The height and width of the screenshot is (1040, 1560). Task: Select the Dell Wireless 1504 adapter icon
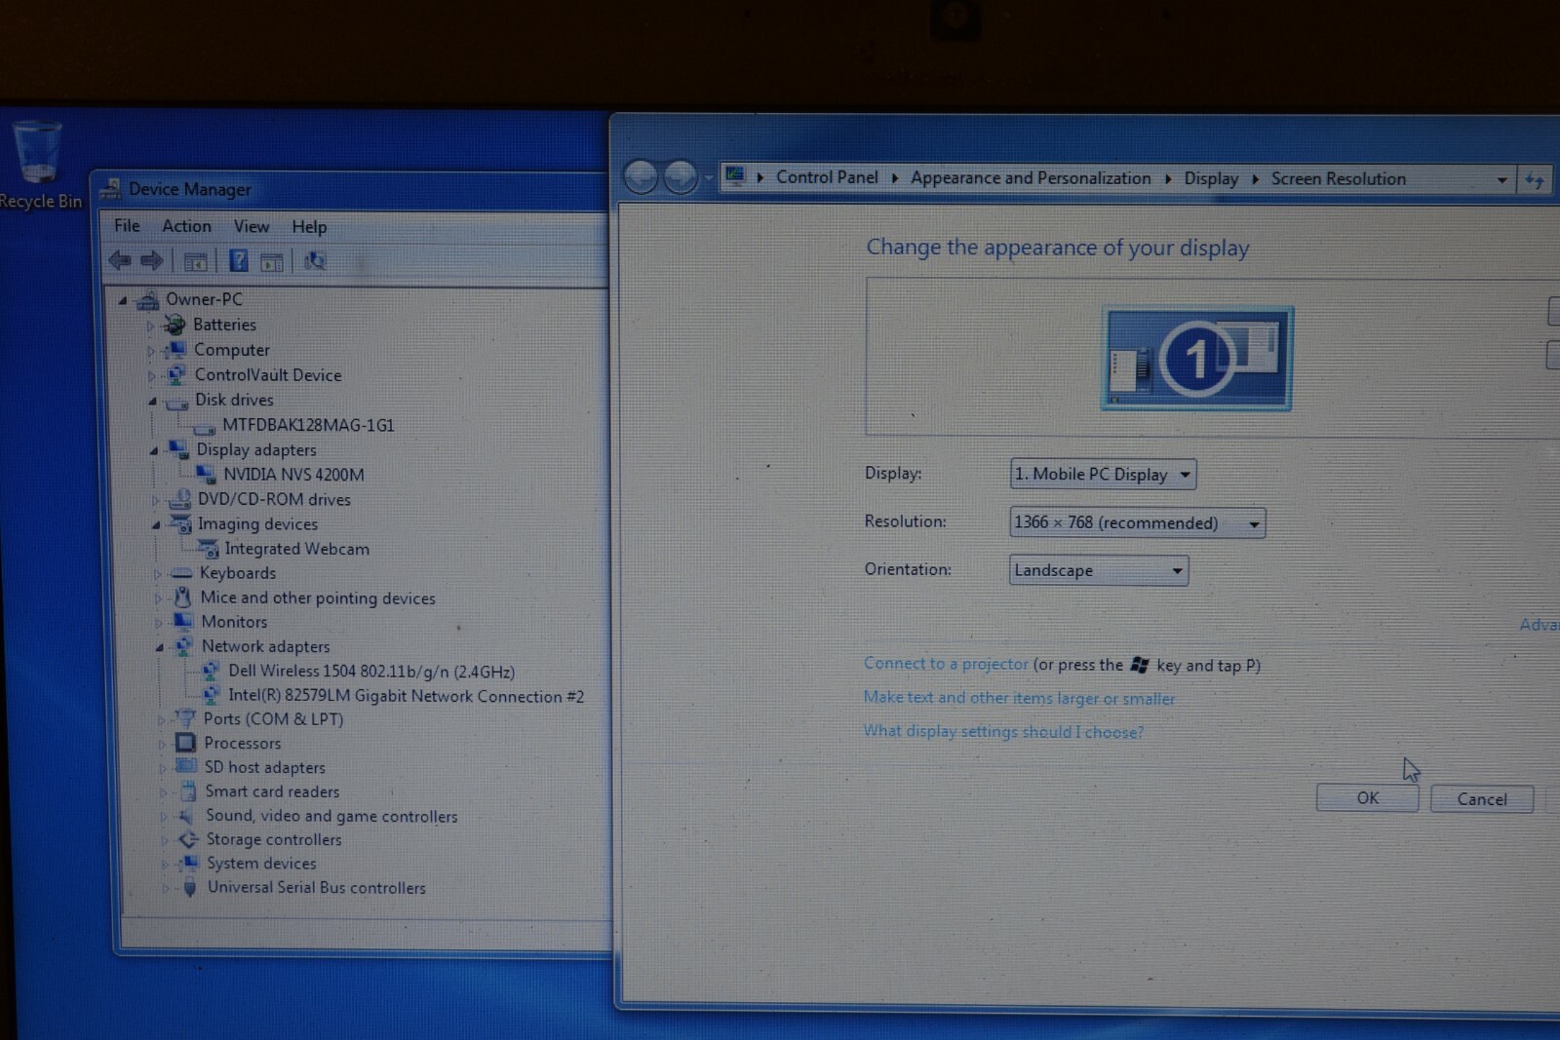pyautogui.click(x=211, y=671)
